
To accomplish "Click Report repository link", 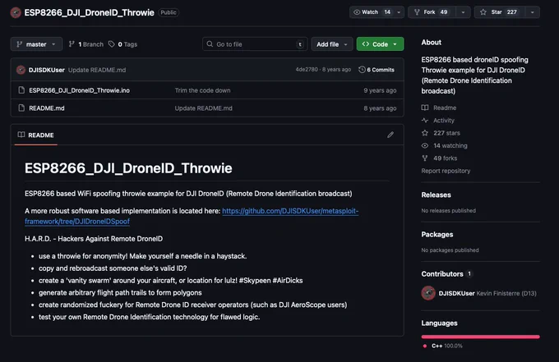I will (446, 171).
